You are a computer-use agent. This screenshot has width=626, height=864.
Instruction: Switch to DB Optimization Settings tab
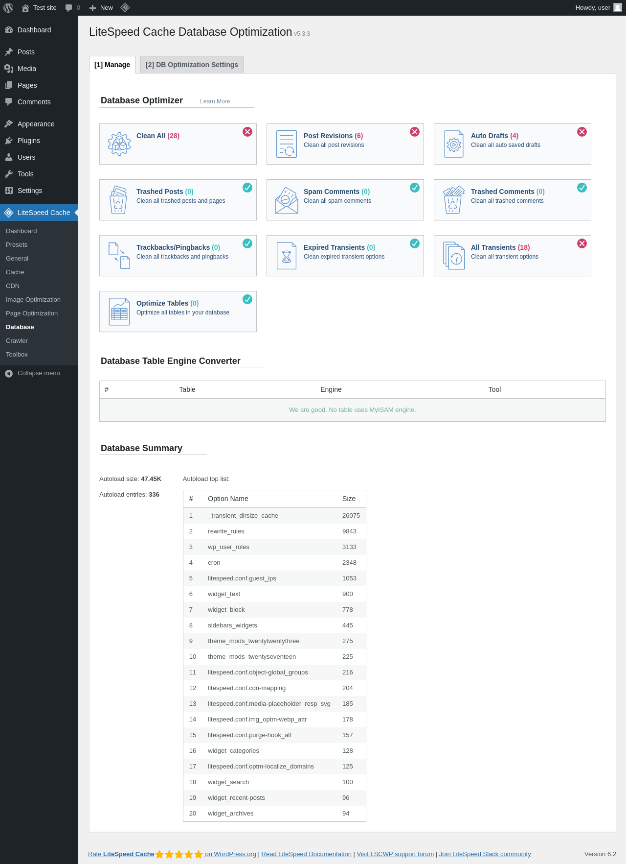click(192, 65)
